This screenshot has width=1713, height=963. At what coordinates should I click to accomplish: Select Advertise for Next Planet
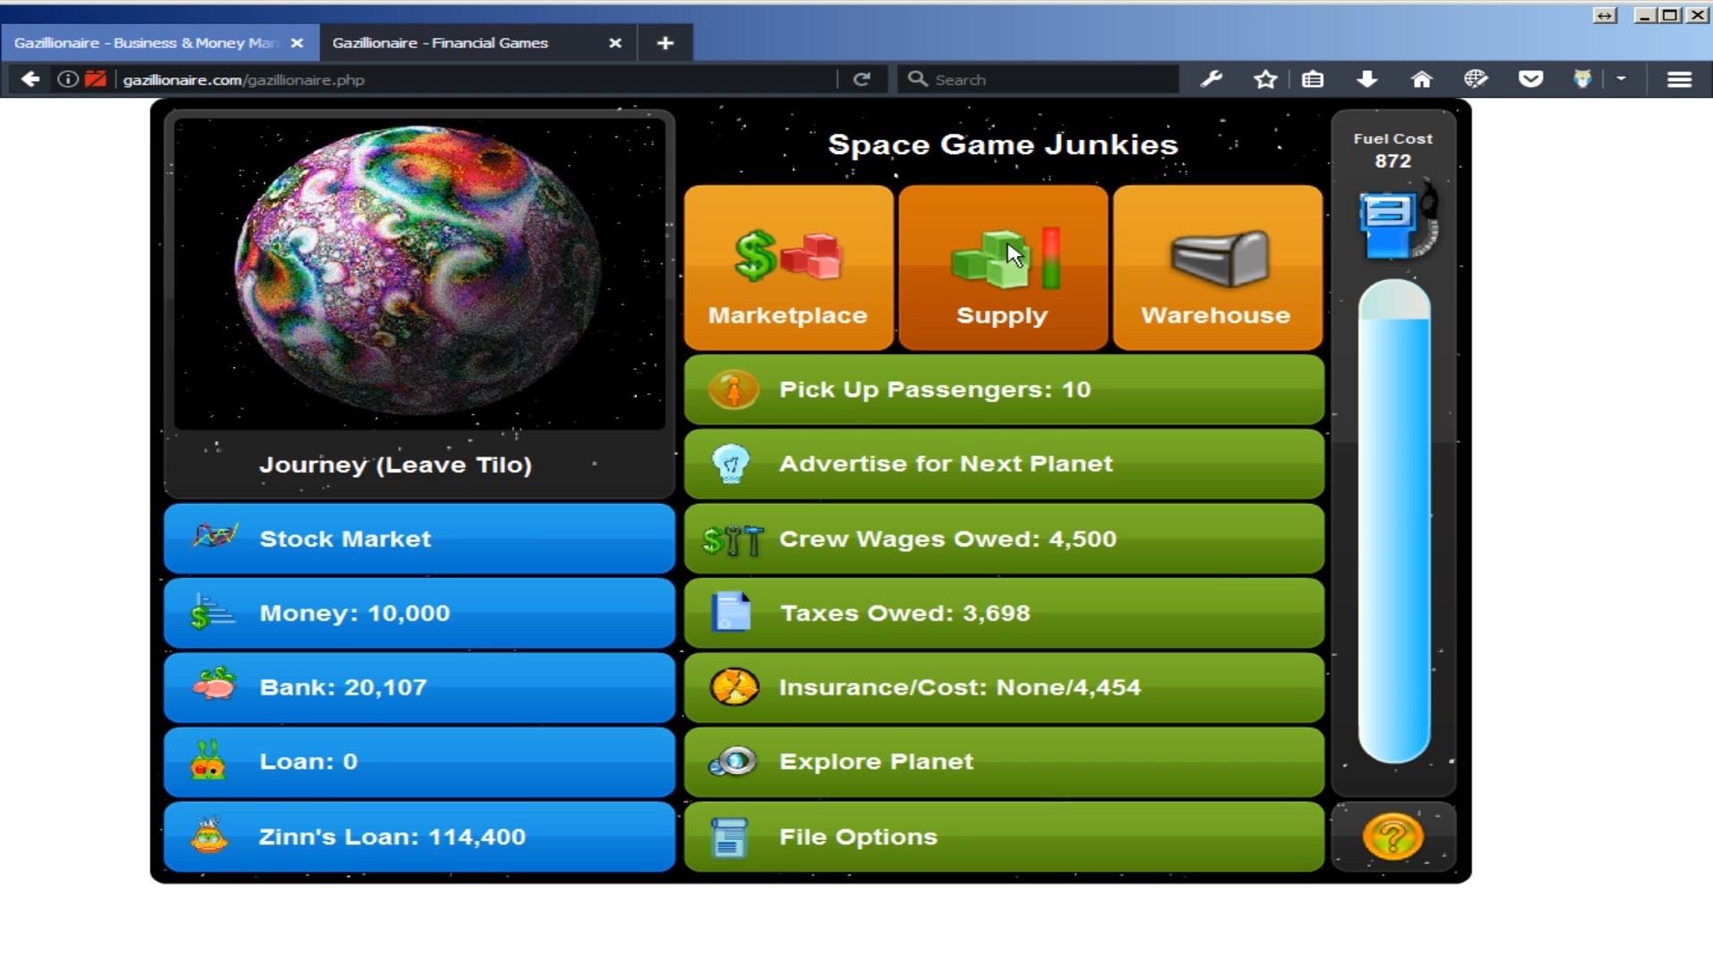point(1004,464)
